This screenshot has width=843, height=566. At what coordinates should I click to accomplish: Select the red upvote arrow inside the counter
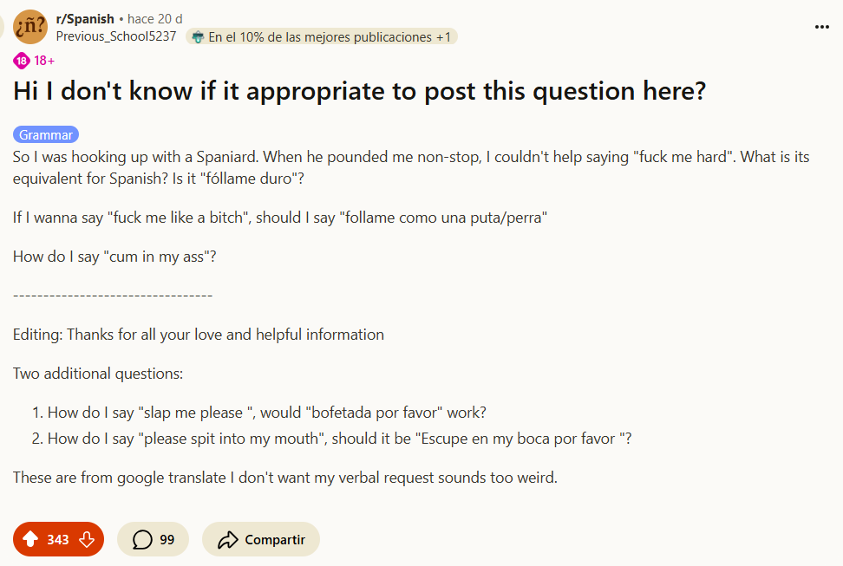pos(29,538)
